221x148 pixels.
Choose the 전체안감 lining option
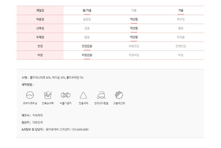[x=181, y=46]
